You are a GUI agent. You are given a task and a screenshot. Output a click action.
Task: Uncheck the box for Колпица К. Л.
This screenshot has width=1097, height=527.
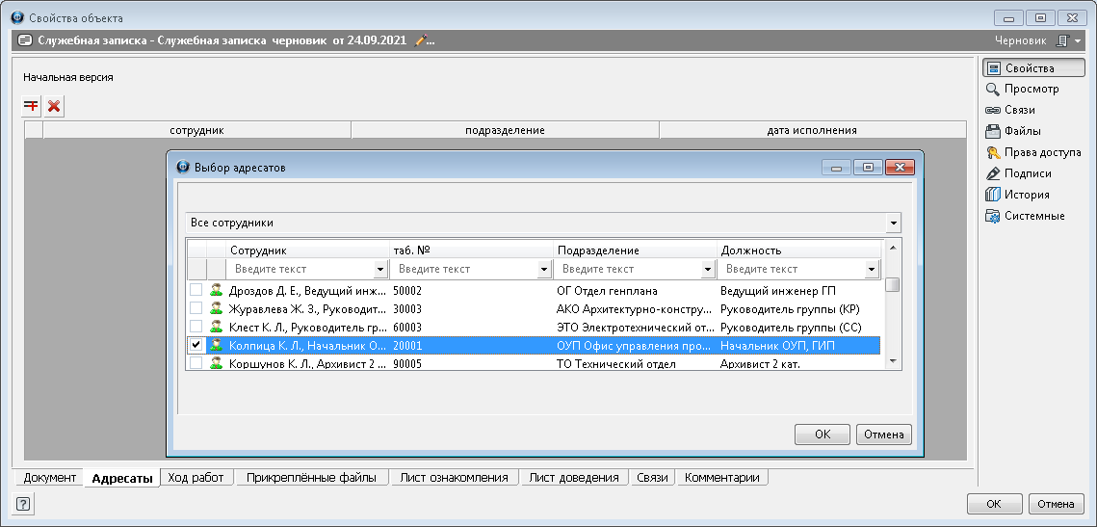pos(196,345)
